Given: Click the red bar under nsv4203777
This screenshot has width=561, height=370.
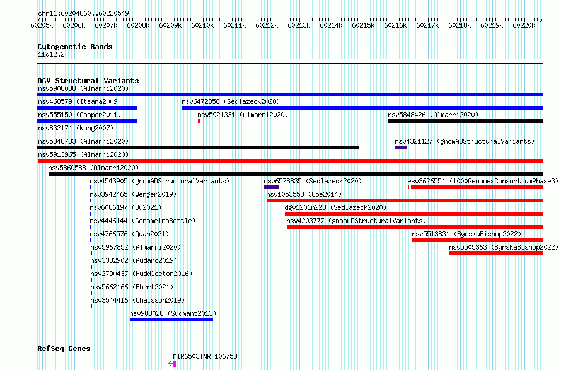Looking at the screenshot, I should [415, 227].
